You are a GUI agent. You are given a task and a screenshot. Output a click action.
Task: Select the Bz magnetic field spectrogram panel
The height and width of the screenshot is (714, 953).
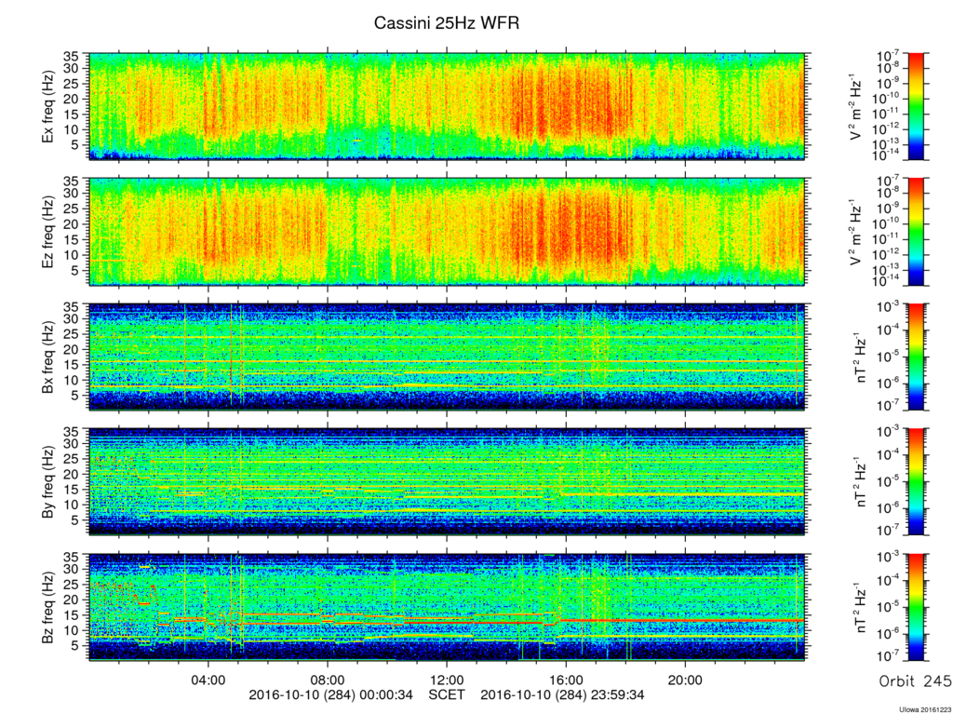[x=447, y=607]
